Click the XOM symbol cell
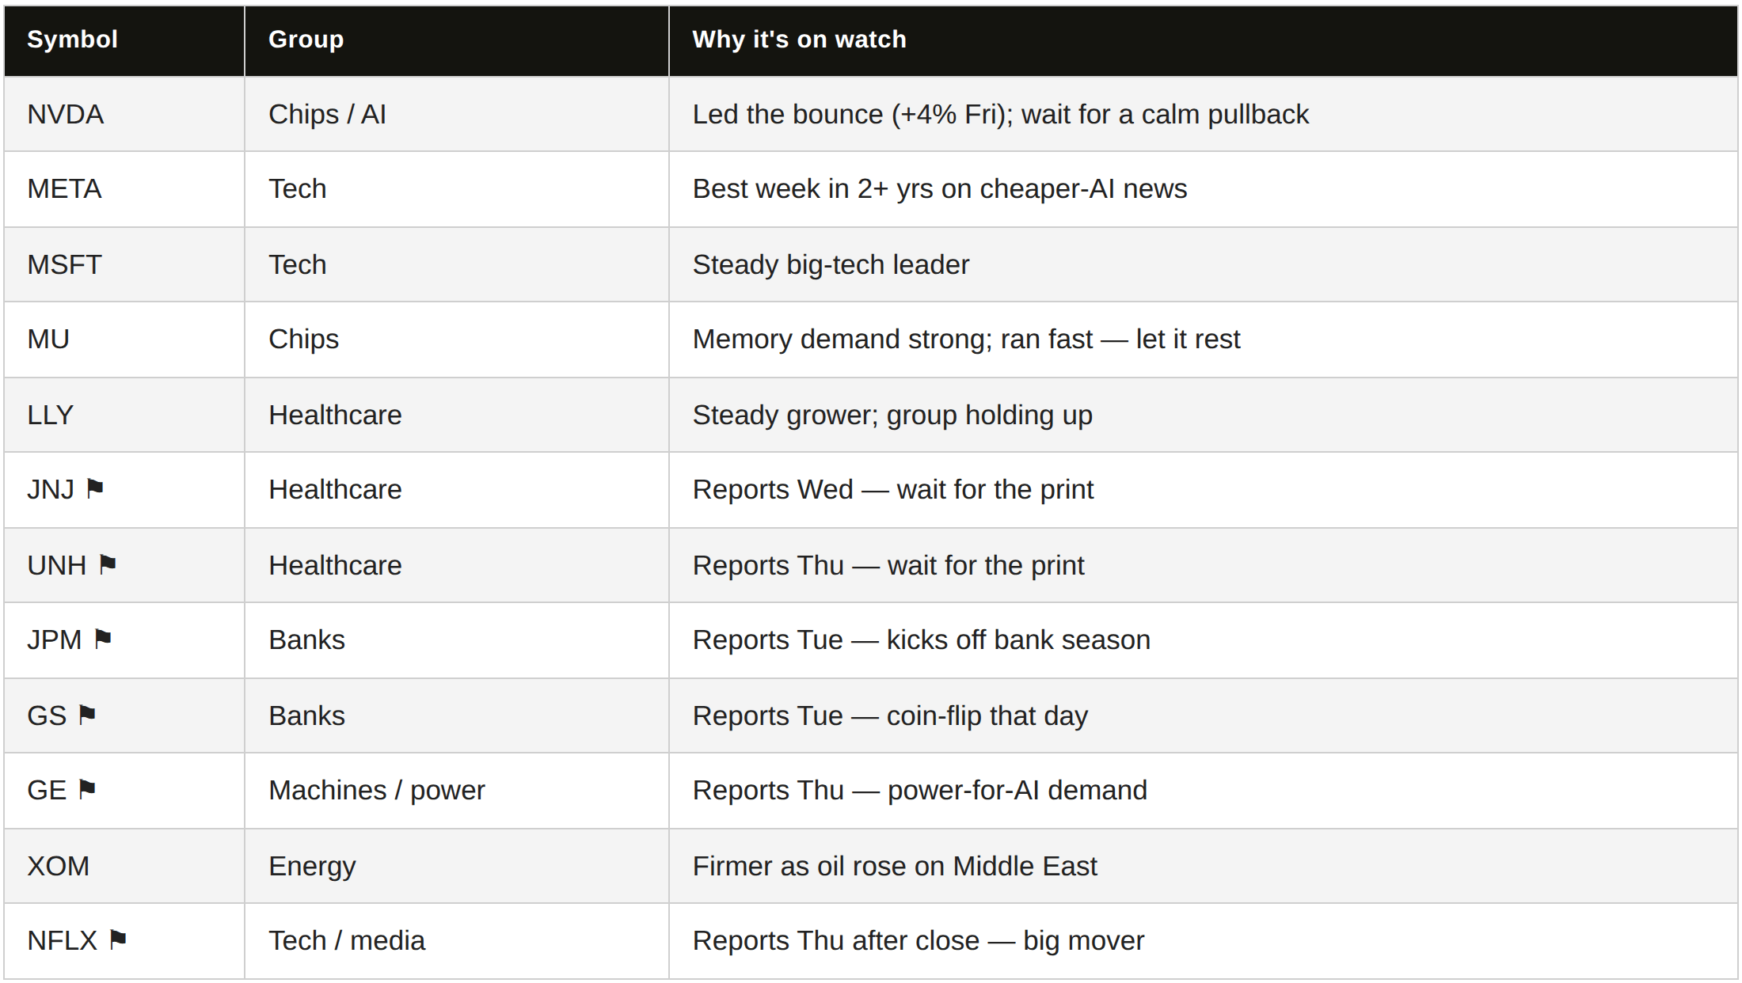Viewport: 1742px width, 983px height. tap(124, 866)
